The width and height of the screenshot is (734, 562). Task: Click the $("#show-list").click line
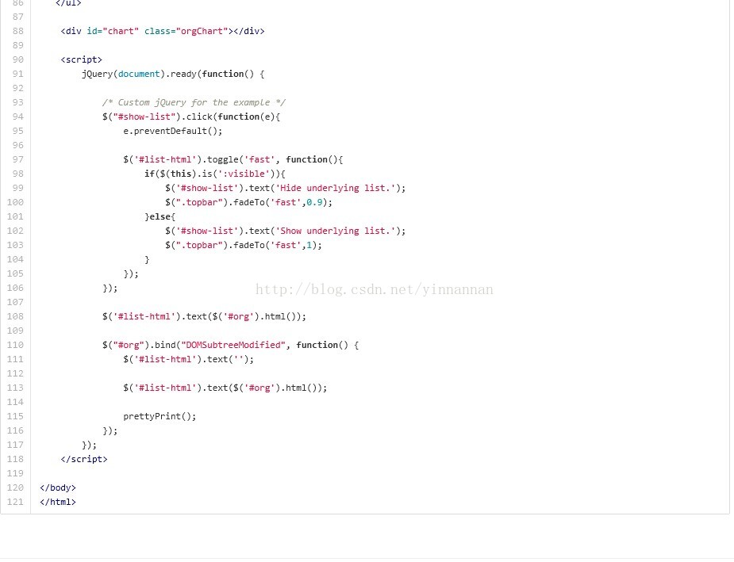(191, 117)
